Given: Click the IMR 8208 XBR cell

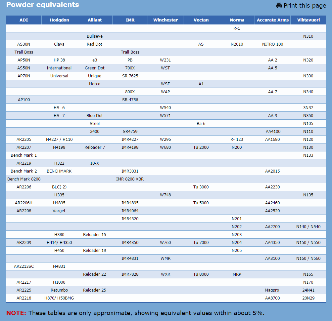Looking at the screenshot, I should [130, 179].
